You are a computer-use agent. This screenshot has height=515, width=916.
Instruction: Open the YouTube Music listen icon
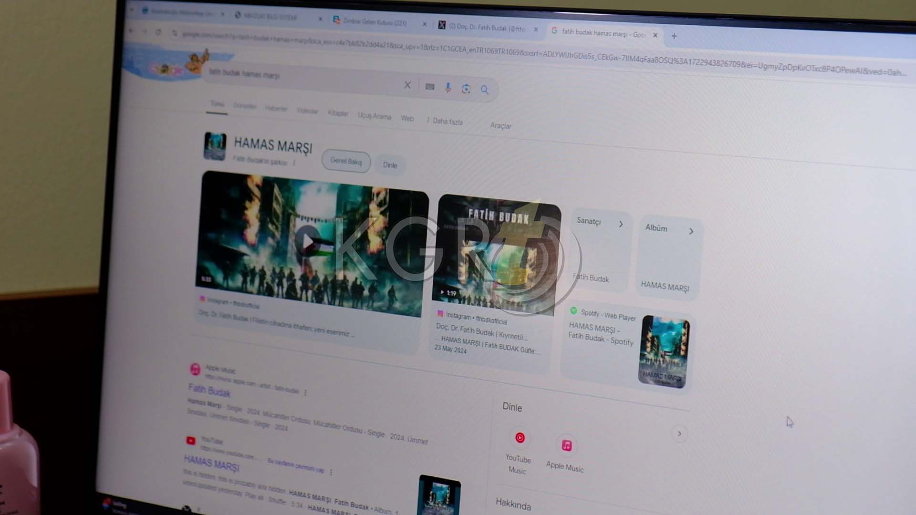tap(520, 438)
